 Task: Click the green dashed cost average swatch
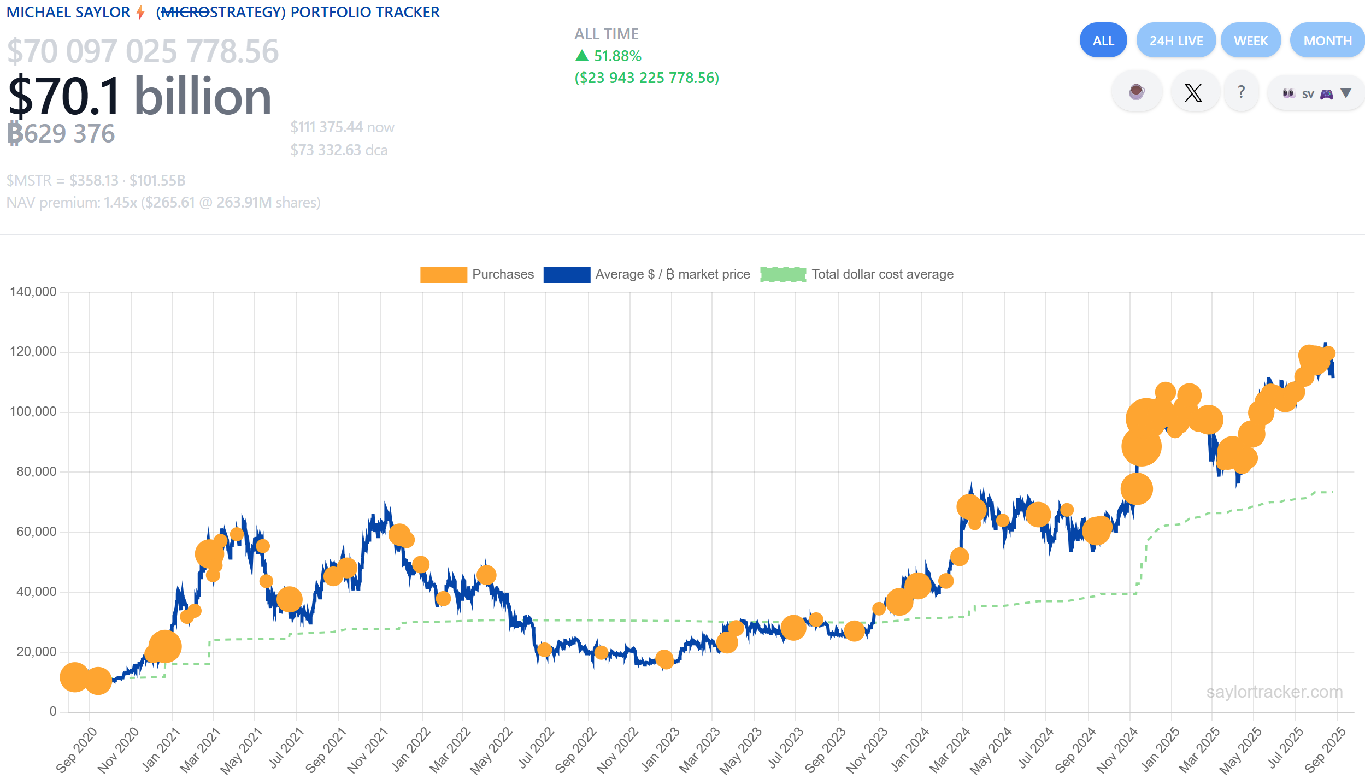click(783, 274)
